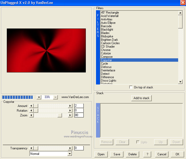Confirm with the OK button

click(x=177, y=154)
